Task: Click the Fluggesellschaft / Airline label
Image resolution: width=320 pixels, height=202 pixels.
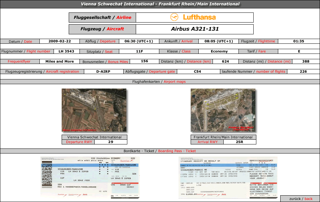Action: [x=102, y=18]
